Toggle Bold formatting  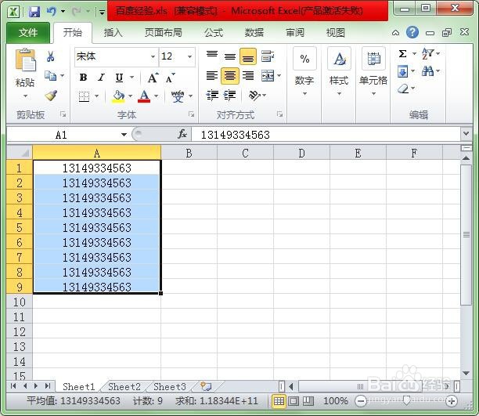(x=83, y=78)
